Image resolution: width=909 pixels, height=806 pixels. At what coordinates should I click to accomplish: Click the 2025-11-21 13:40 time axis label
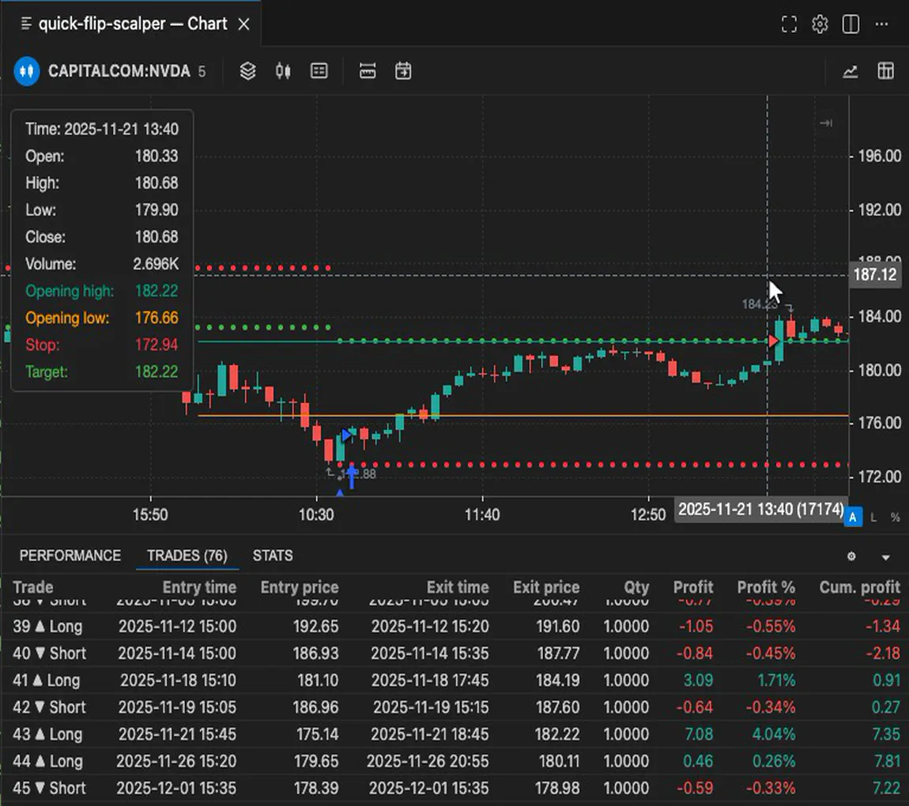click(x=760, y=510)
